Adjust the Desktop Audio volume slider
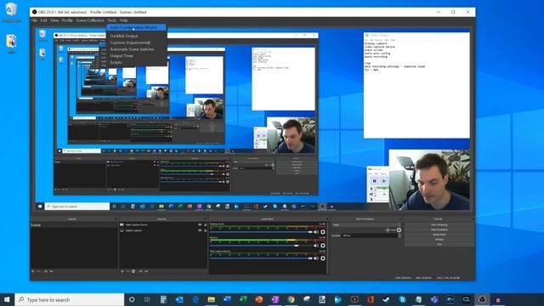This screenshot has height=306, width=544. [x=261, y=232]
